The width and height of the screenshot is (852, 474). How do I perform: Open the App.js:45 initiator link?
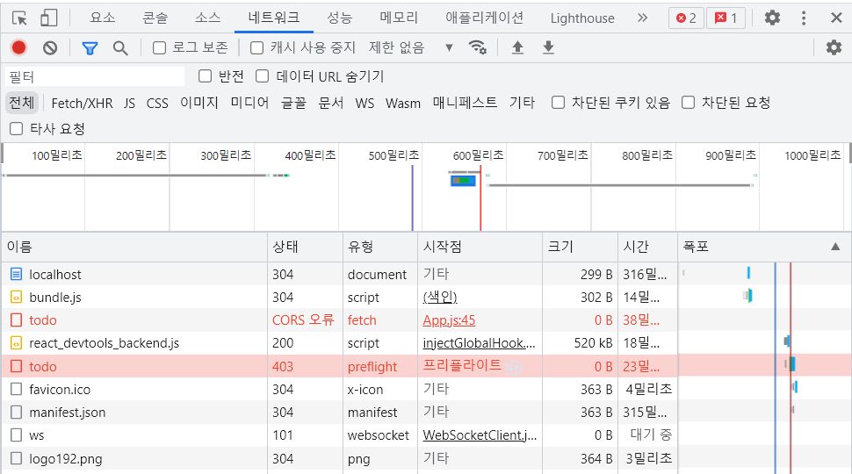click(x=449, y=320)
